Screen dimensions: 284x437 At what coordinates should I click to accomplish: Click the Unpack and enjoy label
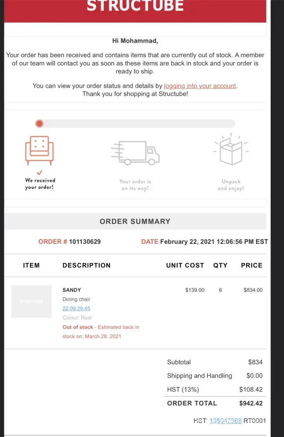point(231,185)
